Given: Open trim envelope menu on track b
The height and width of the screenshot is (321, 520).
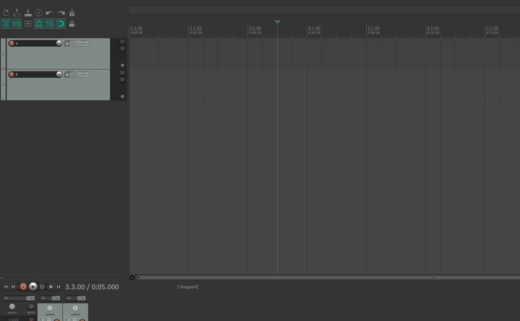Looking at the screenshot, I should click(x=83, y=75).
